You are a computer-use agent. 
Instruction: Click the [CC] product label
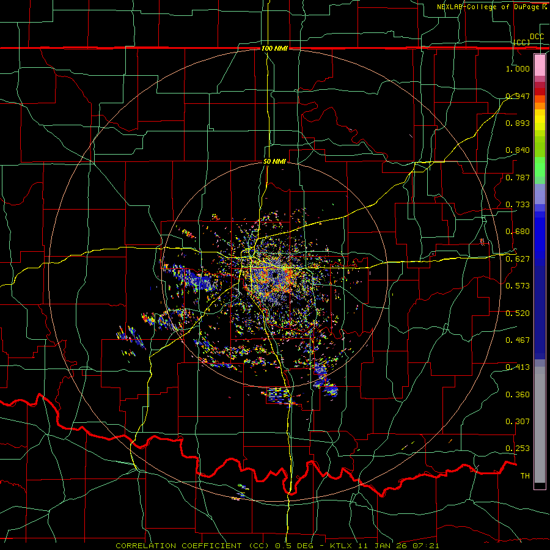[x=522, y=42]
